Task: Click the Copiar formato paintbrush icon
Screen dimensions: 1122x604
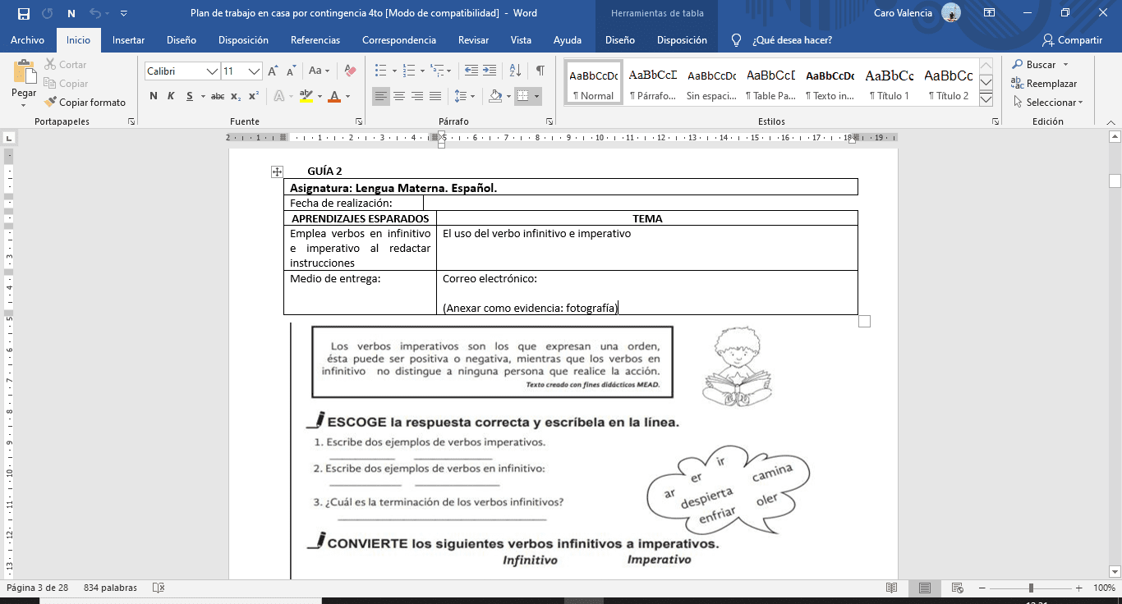Action: 51,103
